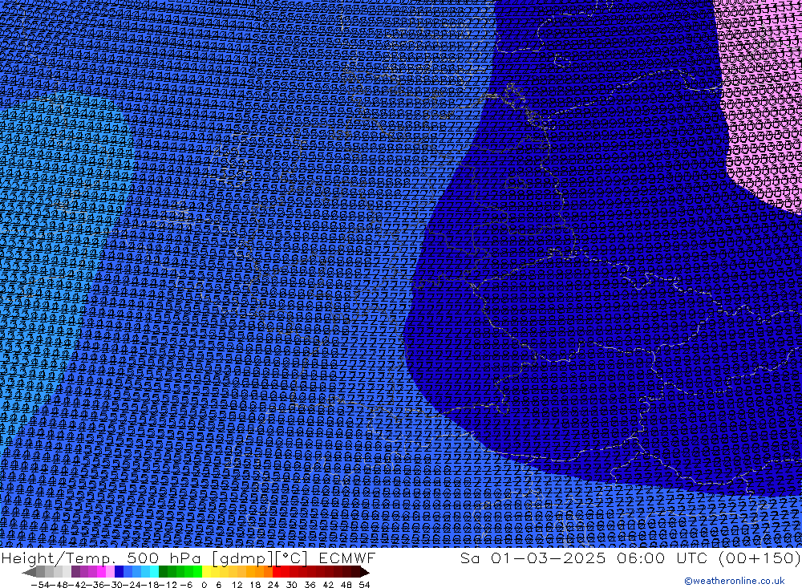Image resolution: width=802 pixels, height=588 pixels.
Task: Select the yellow swatch at 0 on the legend
Action: pos(207,572)
